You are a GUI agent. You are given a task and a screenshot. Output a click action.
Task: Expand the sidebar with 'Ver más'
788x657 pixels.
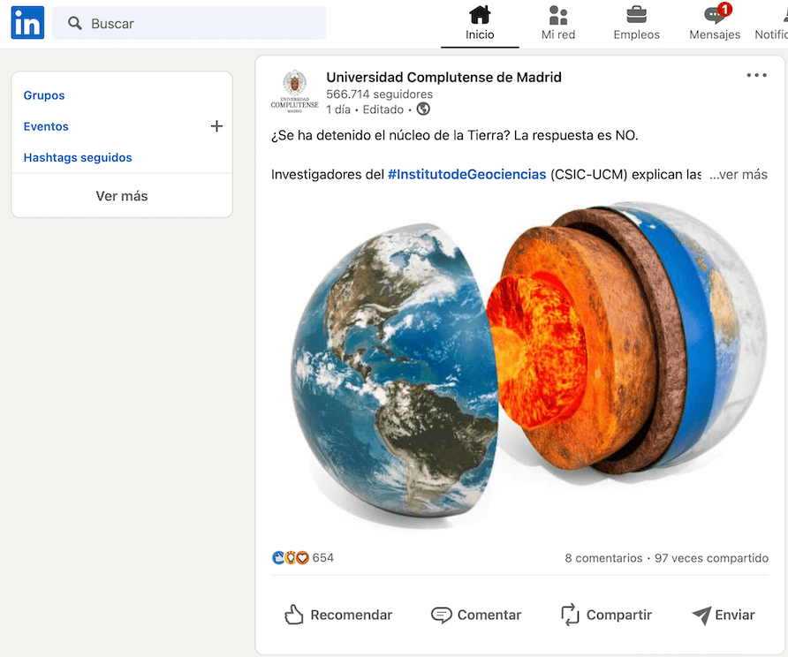121,195
